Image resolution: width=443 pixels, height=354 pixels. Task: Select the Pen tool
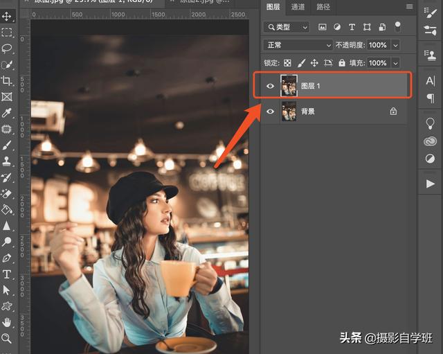[x=6, y=258]
